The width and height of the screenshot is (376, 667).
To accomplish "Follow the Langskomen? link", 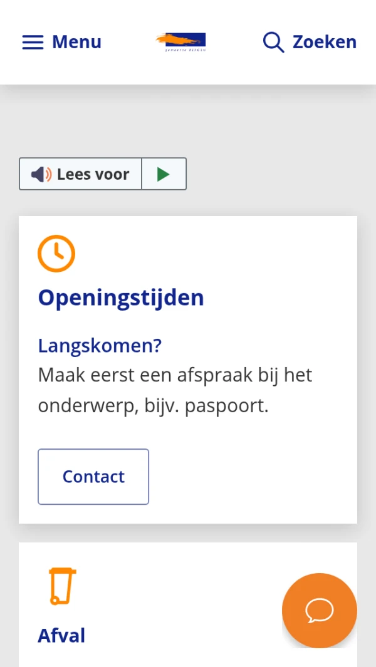I will pos(100,346).
